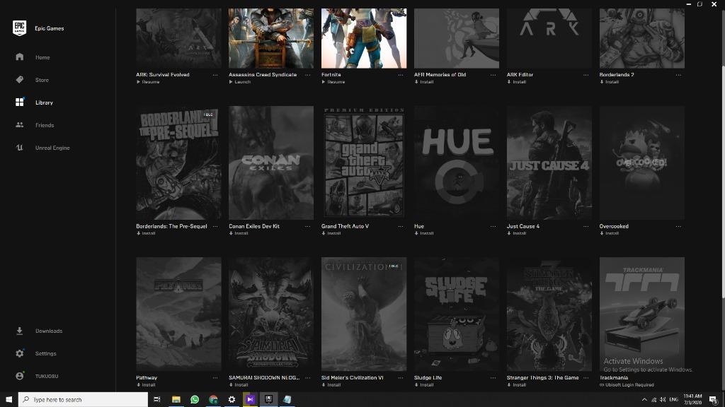Click Ubisoft Login Required under Trackmania

pos(627,384)
